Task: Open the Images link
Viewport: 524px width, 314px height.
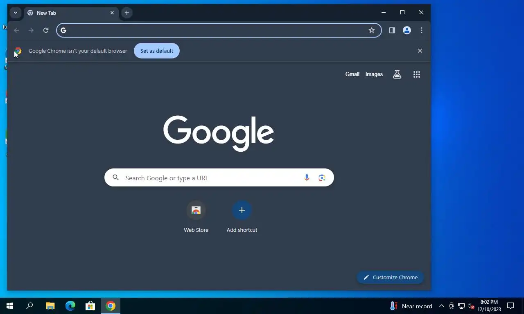Action: click(374, 74)
